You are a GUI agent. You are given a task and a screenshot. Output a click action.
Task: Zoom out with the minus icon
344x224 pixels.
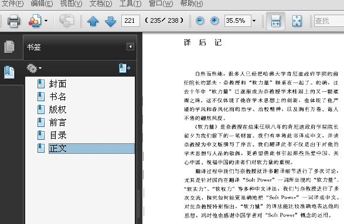[x=200, y=21]
